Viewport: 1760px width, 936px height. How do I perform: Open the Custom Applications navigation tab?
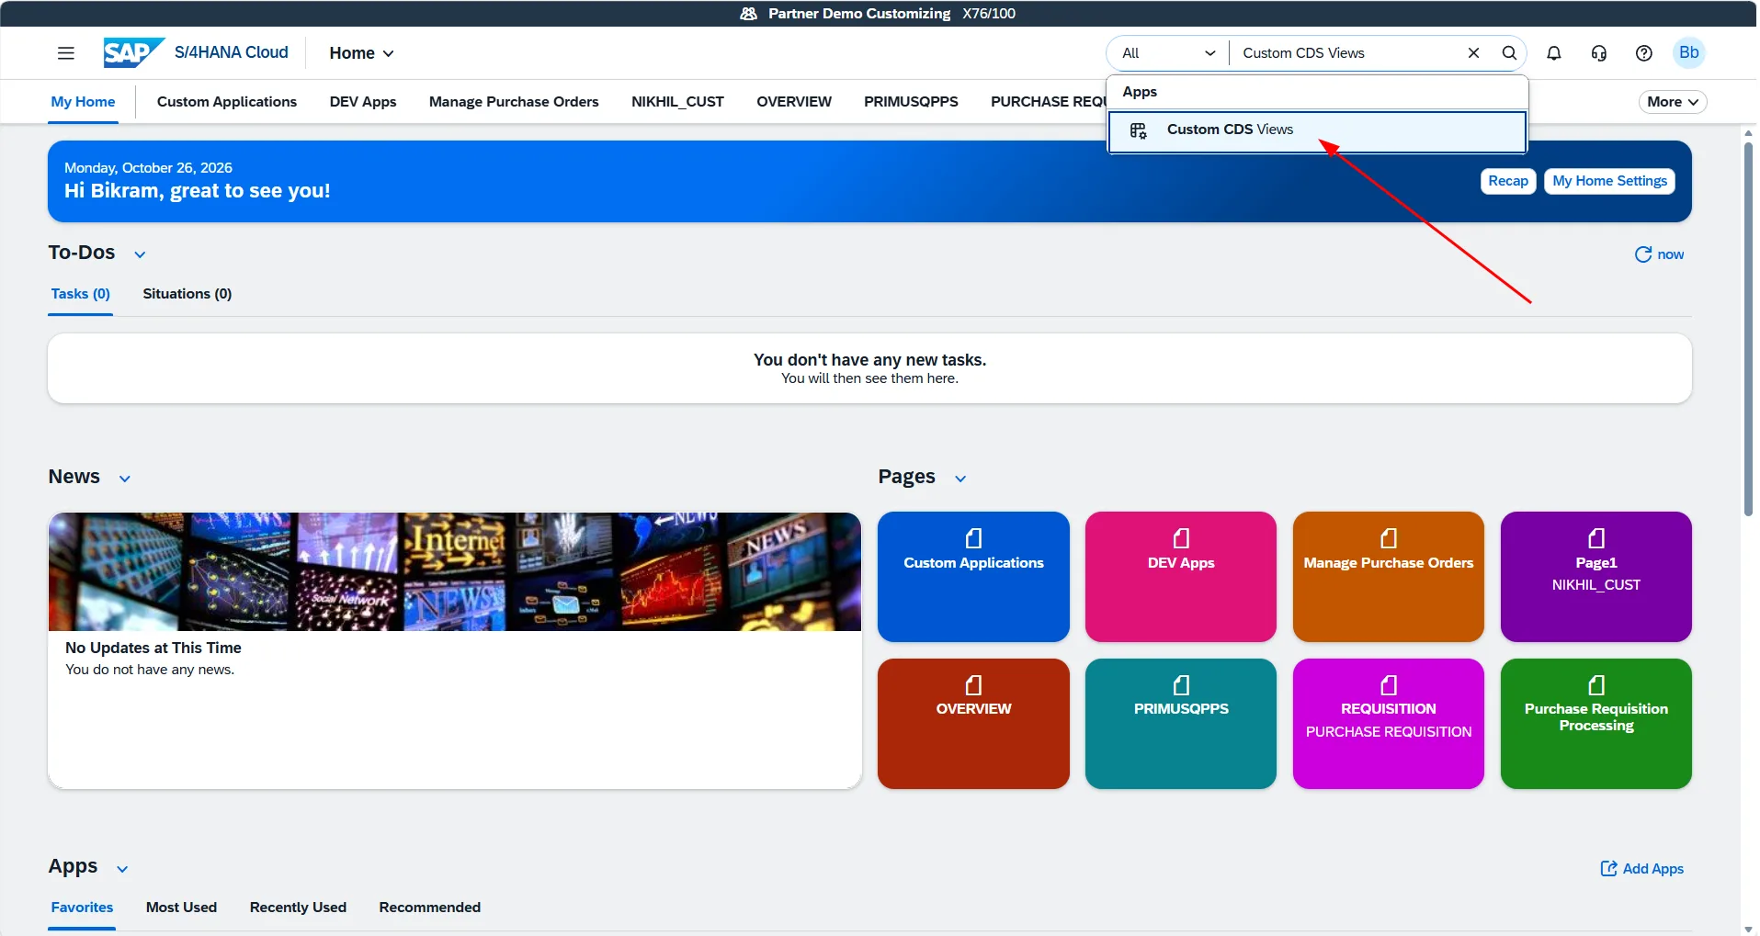[227, 102]
